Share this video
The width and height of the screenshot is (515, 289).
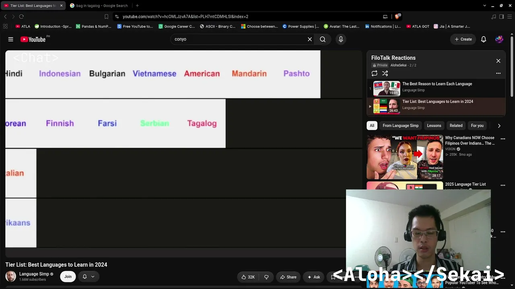point(288,277)
